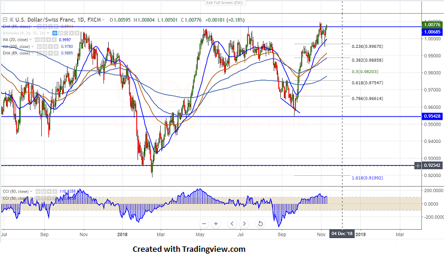Click the 1.618(0.91992) Fibonacci extension label
Screen dimensions: 444x256
368,178
